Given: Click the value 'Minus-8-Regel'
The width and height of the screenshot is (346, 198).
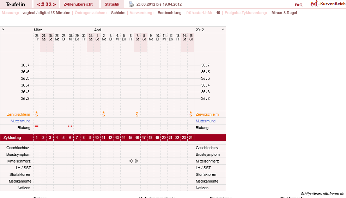Looking at the screenshot, I should pos(284,13).
